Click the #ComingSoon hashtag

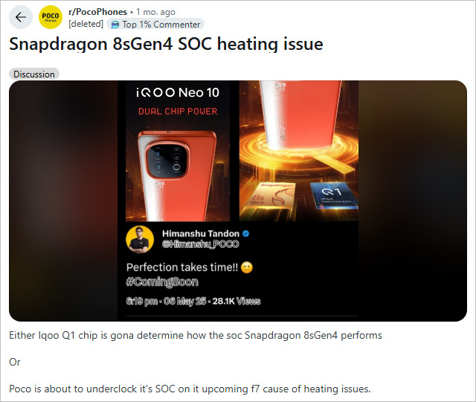[162, 282]
